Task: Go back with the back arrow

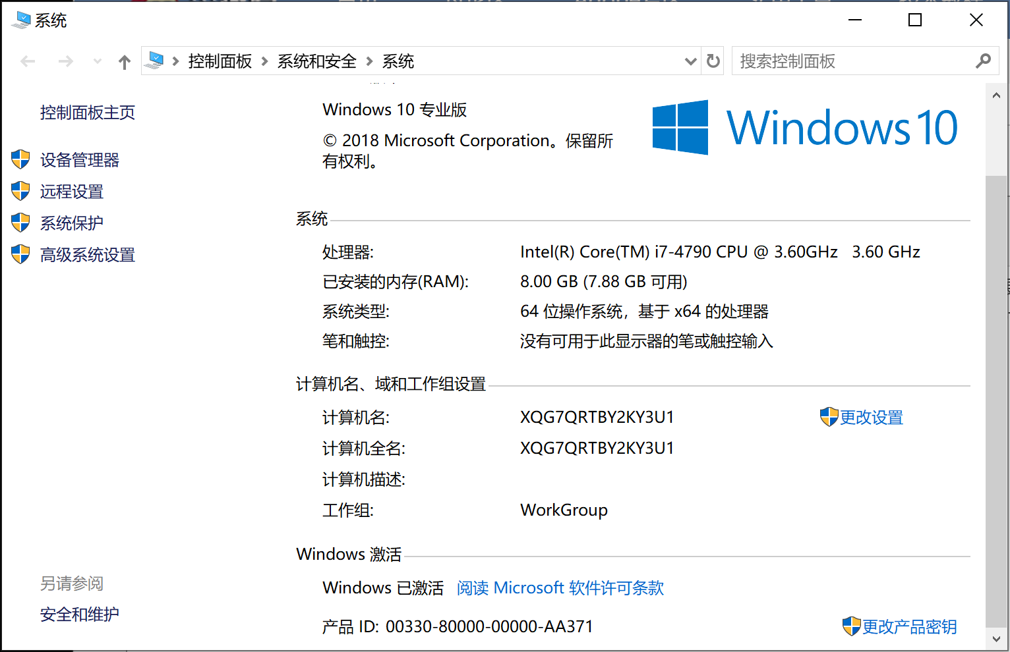Action: [x=28, y=62]
